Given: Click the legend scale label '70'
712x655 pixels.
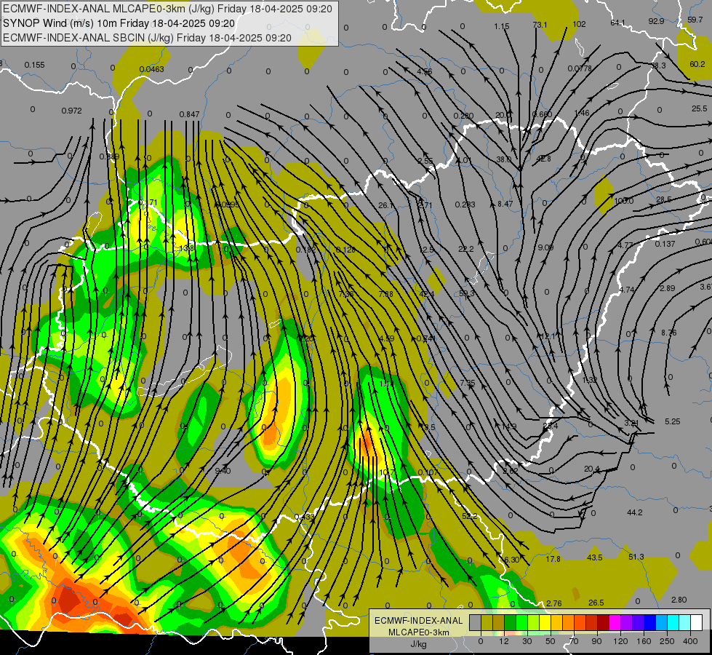Looking at the screenshot, I should point(574,641).
